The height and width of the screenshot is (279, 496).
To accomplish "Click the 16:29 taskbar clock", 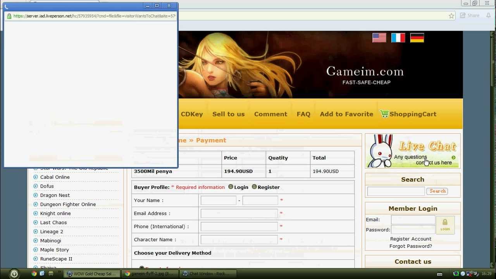I will (x=486, y=274).
